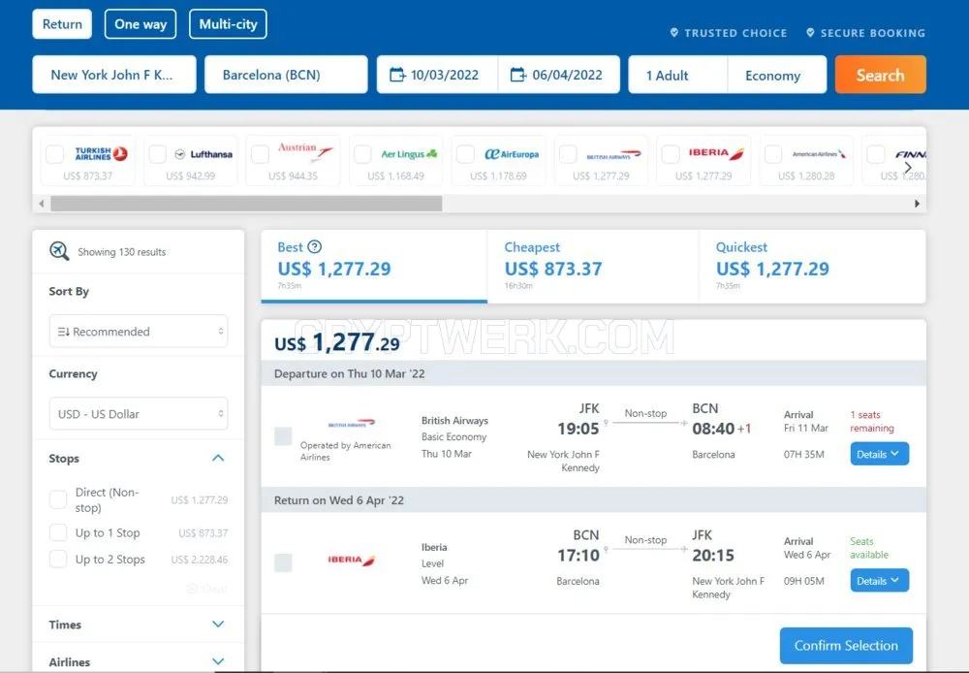969x673 pixels.
Task: Tick the Lufthansa filter checkbox
Action: point(158,154)
